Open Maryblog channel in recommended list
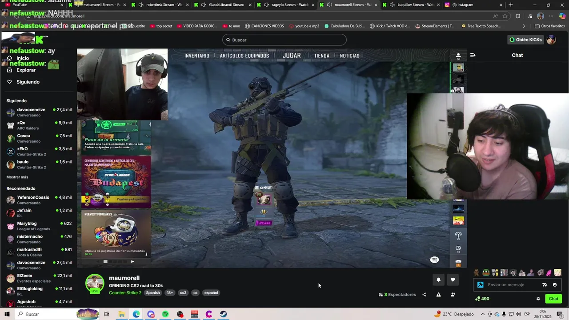Image resolution: width=569 pixels, height=320 pixels. 39,226
